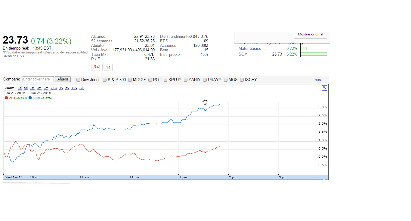Viewport: 411px width, 221px height.
Task: Click the Mater básico 0,72% bar
Action: click(304, 49)
